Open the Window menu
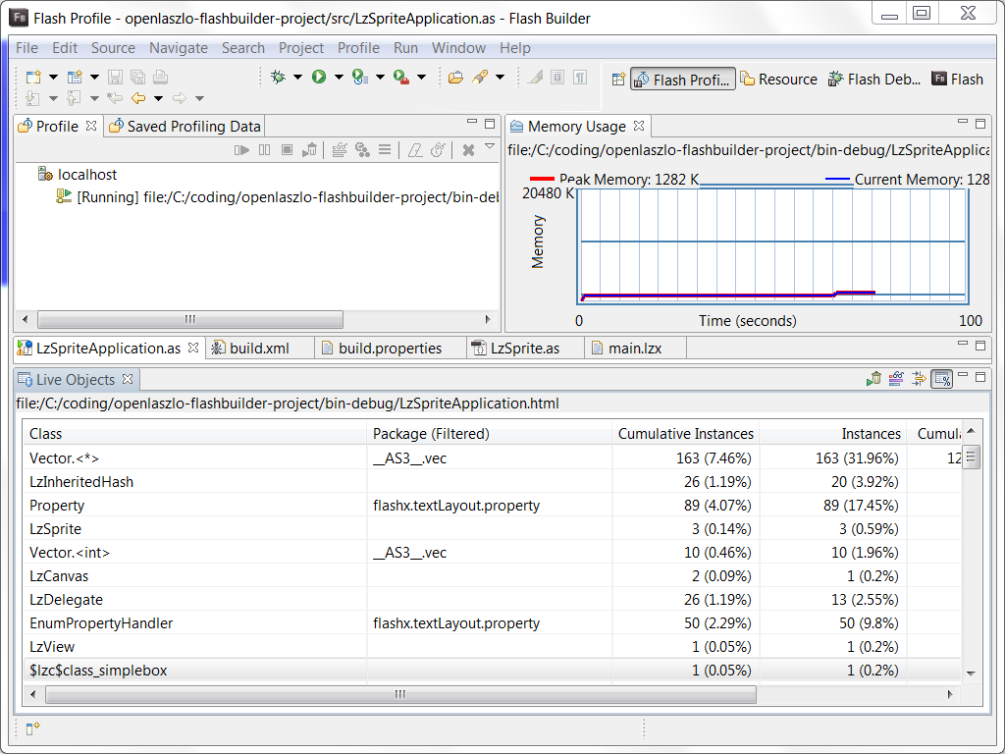The width and height of the screenshot is (1005, 754). pyautogui.click(x=458, y=48)
